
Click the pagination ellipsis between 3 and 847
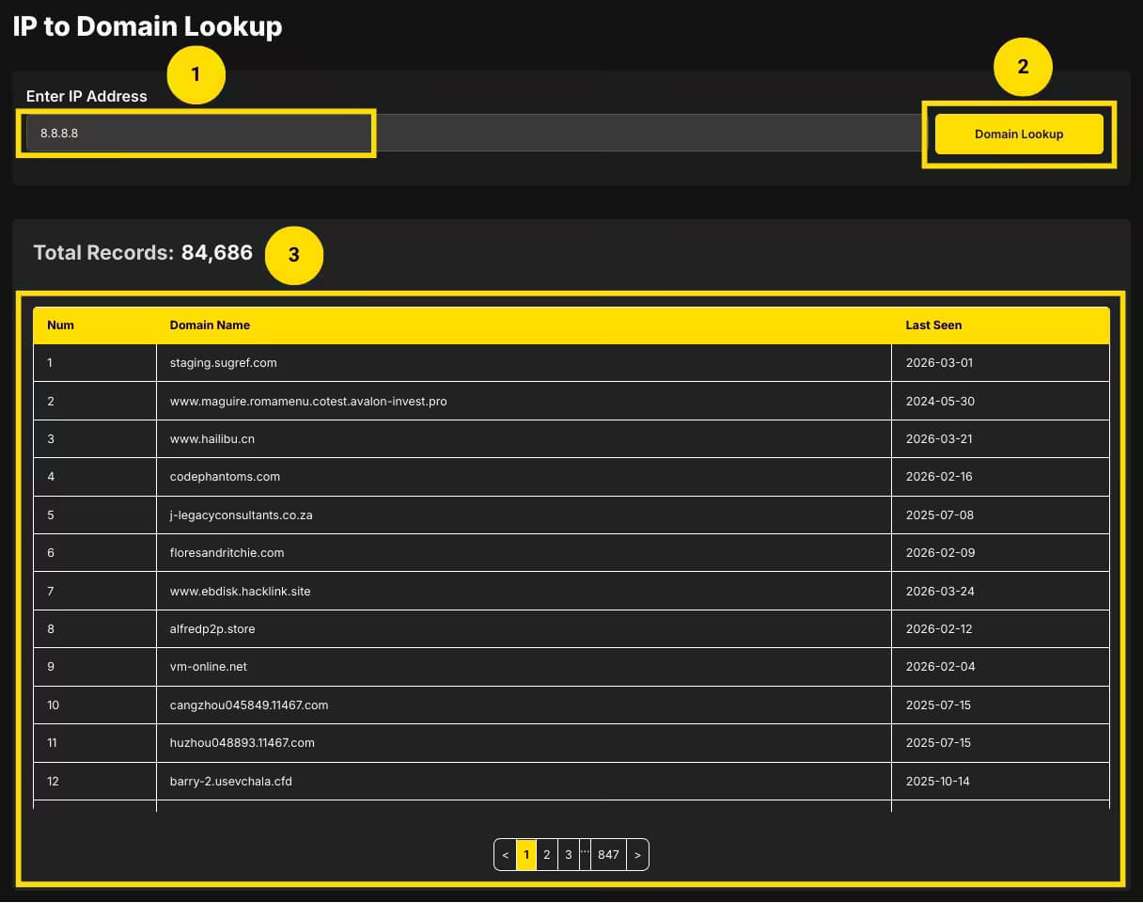(x=585, y=855)
